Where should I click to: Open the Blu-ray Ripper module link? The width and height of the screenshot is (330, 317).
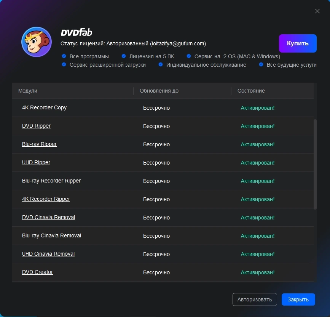39,144
